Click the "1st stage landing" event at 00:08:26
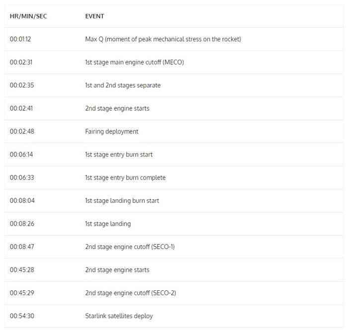This screenshot has height=333, width=348. pos(108,224)
